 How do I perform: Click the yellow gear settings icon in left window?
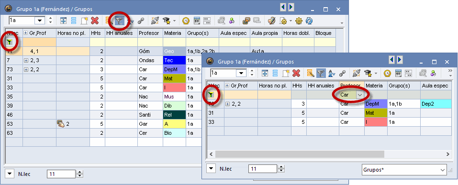[x=299, y=21]
